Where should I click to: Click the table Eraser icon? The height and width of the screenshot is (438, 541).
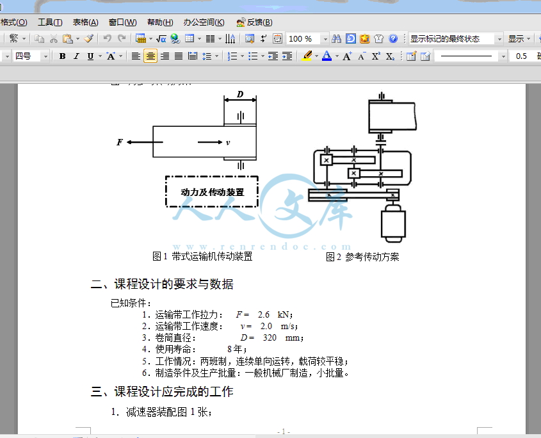425,56
